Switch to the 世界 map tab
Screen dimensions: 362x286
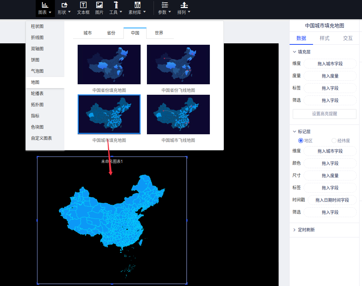point(159,33)
